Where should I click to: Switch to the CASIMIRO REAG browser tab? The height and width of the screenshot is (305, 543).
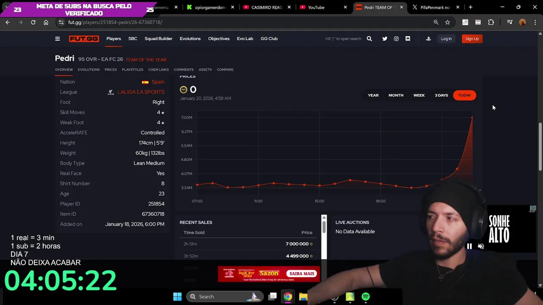coord(267,7)
